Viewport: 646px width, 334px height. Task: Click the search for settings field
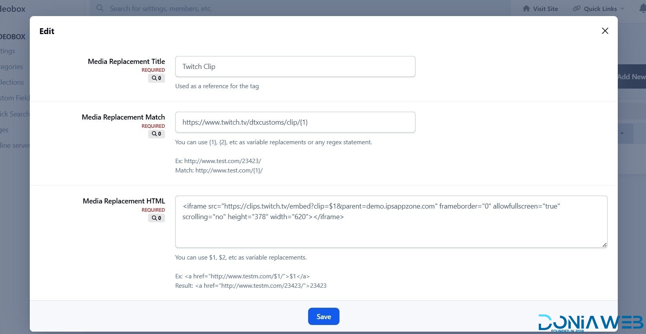pos(300,8)
